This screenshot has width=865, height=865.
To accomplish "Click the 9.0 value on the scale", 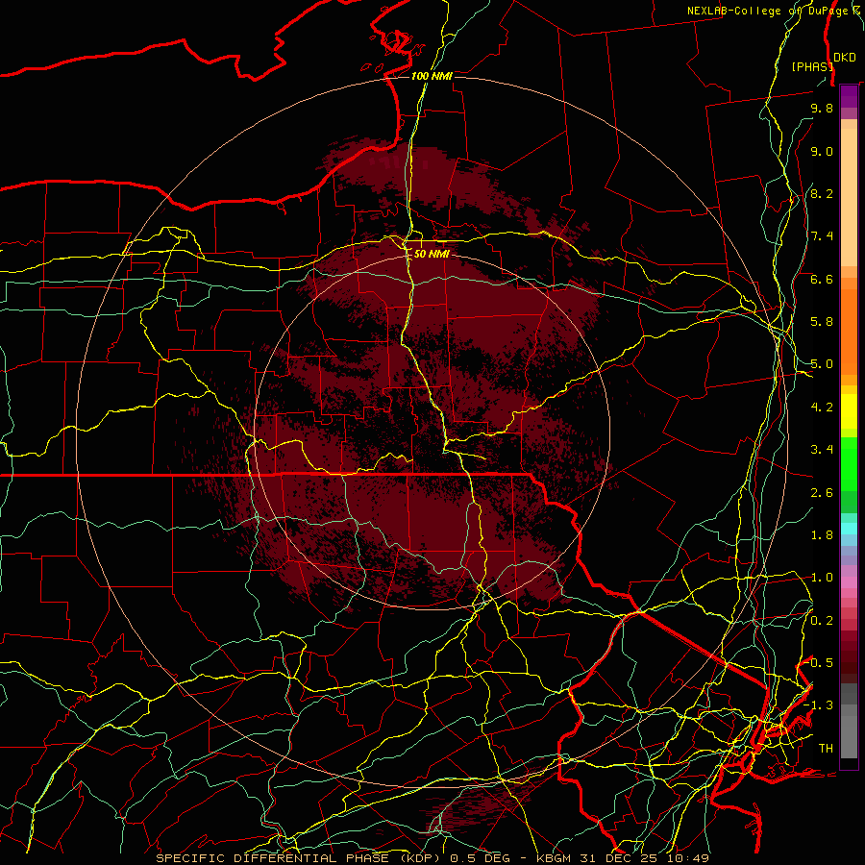I will 822,151.
